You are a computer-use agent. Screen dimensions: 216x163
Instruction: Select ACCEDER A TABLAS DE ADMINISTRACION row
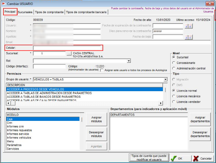(84, 93)
